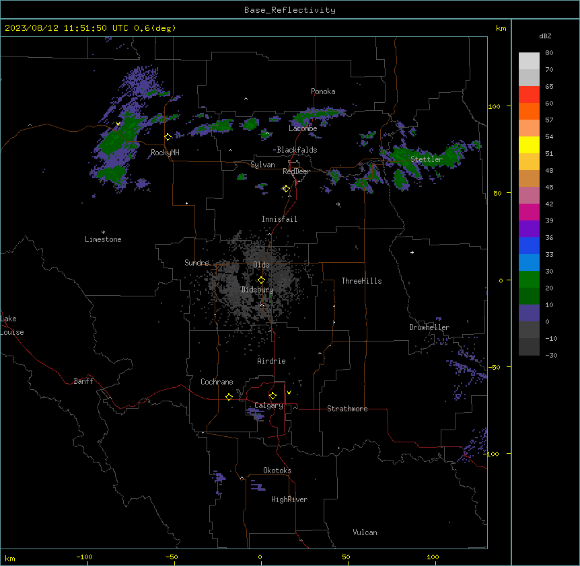Click the Base_Reflectivity title

(290, 10)
